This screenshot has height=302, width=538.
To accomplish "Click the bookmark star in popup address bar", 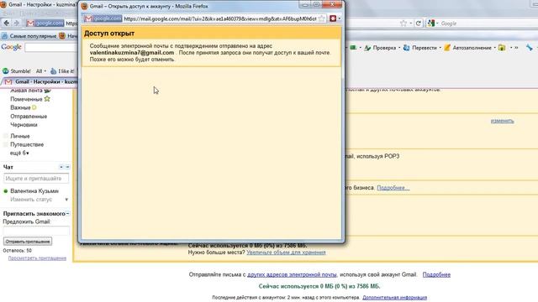I will [x=321, y=18].
